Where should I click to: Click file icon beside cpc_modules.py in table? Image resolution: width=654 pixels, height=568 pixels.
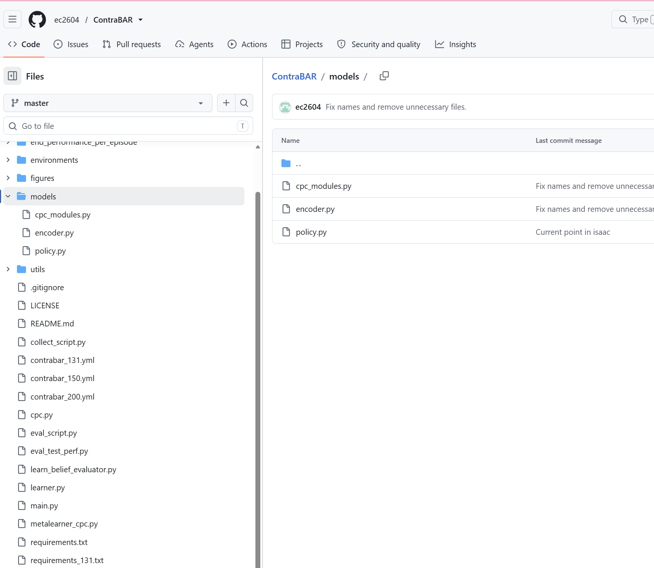[286, 186]
